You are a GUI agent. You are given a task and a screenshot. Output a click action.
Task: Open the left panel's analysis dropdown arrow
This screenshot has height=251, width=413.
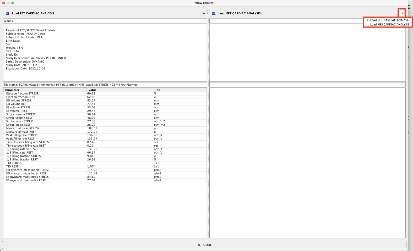click(x=204, y=13)
